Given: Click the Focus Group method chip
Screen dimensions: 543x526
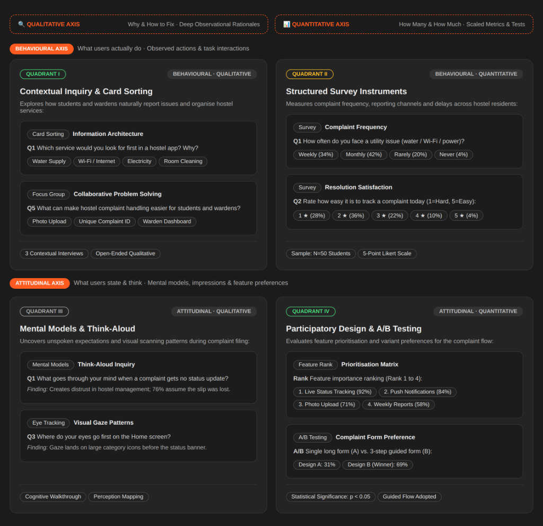Looking at the screenshot, I should pyautogui.click(x=48, y=194).
